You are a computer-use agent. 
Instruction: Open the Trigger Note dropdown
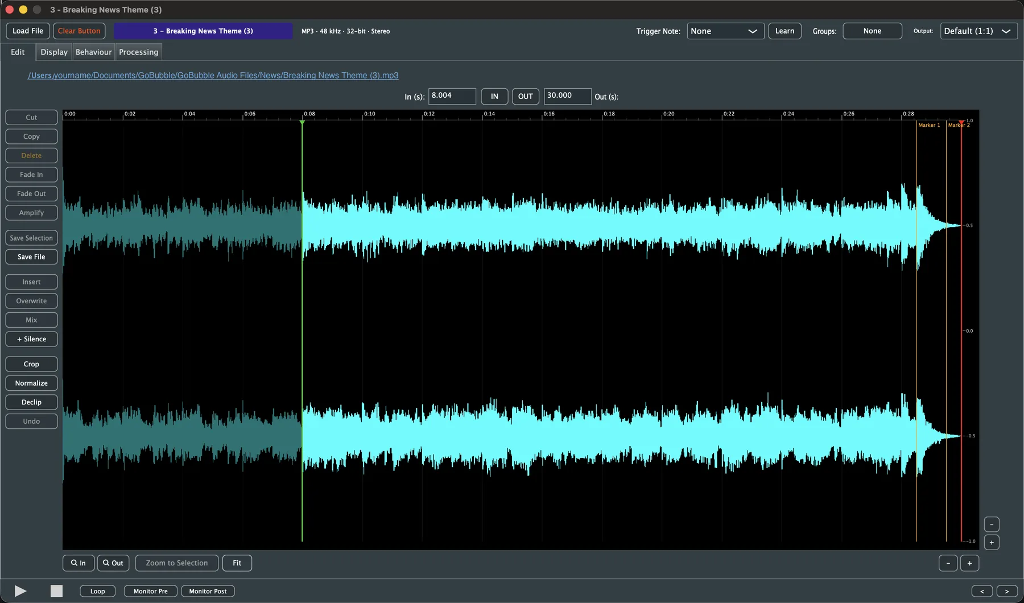click(x=725, y=31)
